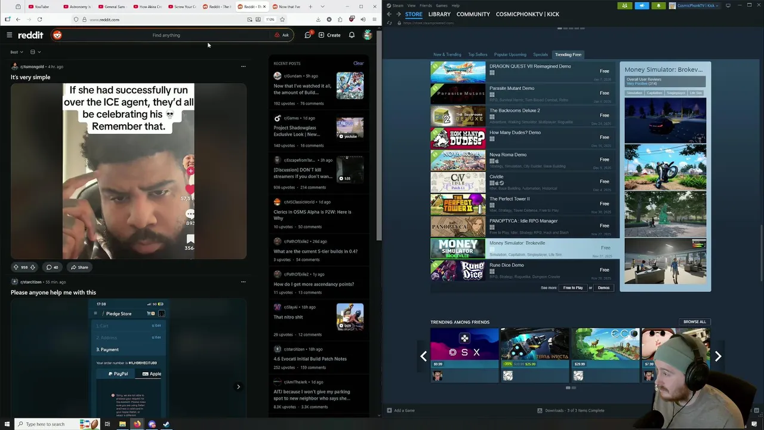
Task: Advance to next image in starcitizen post
Action: tap(238, 386)
